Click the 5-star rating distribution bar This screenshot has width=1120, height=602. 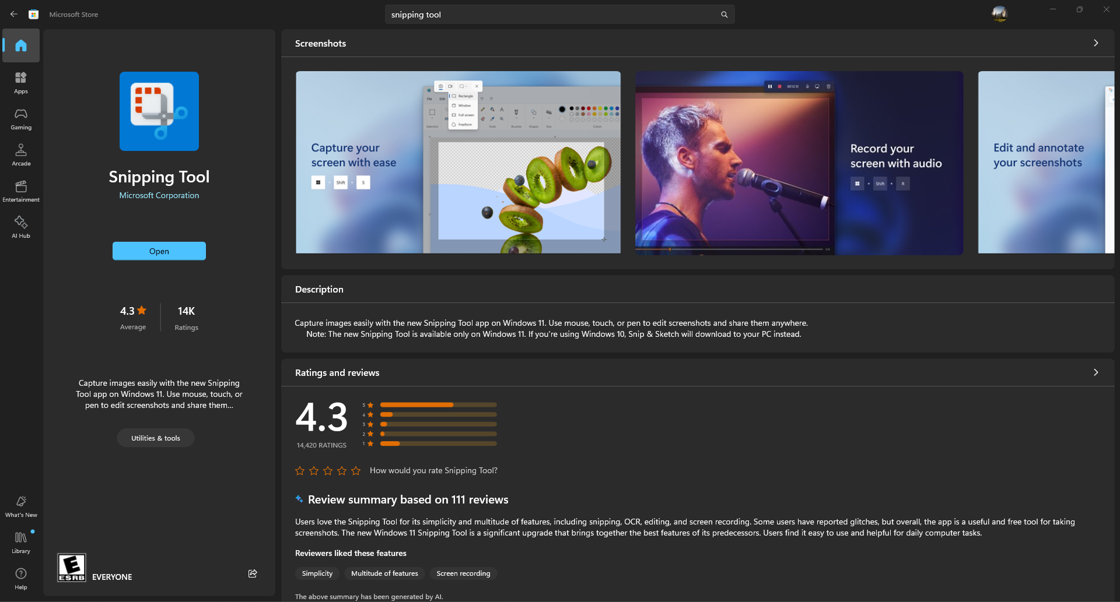coord(439,404)
